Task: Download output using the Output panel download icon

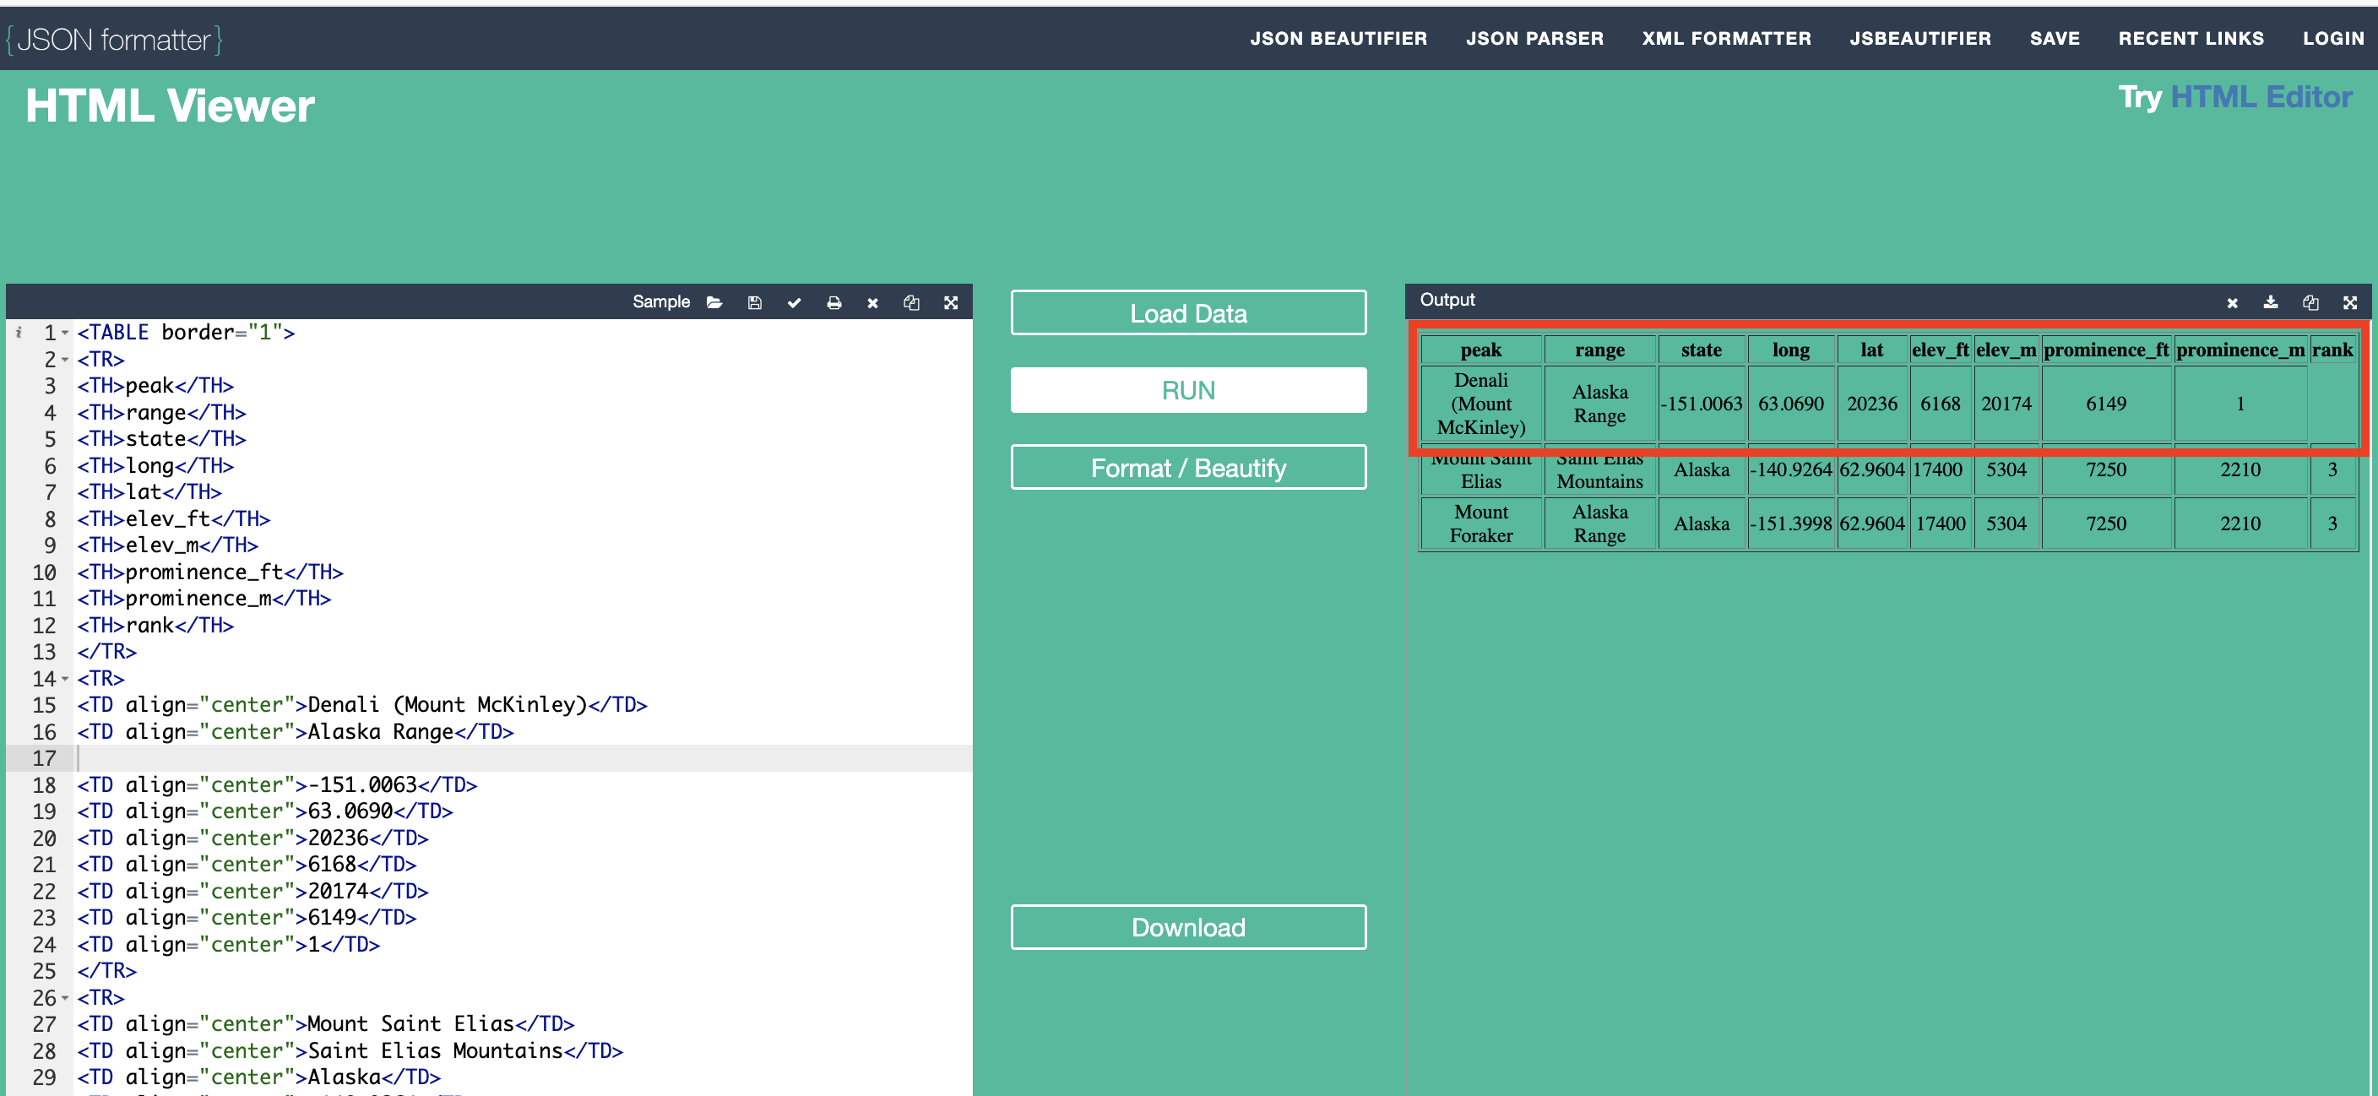Action: pos(2270,302)
